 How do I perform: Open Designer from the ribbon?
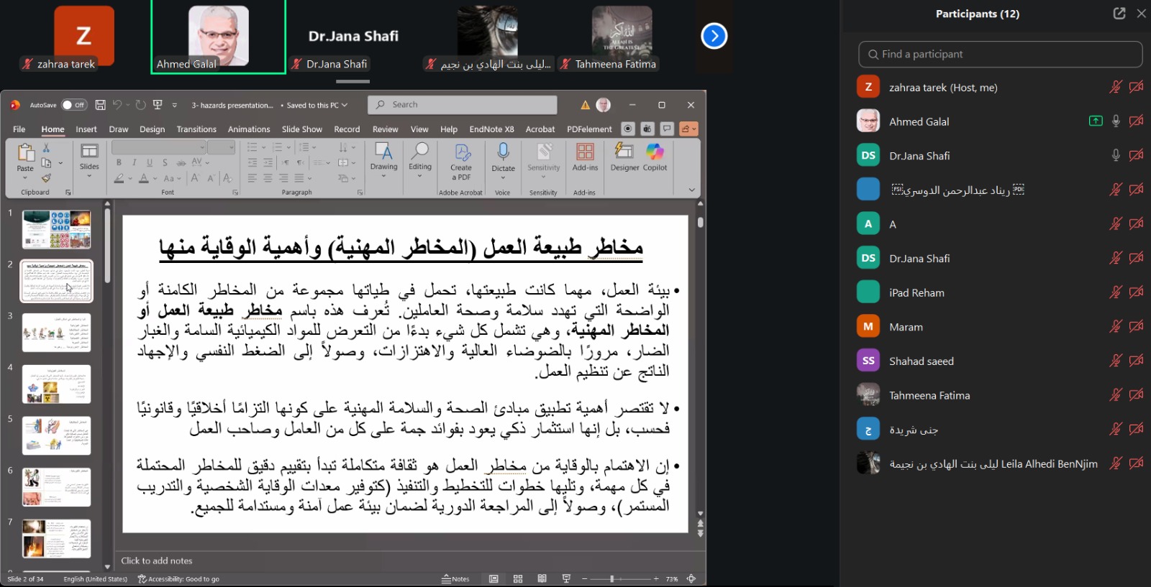(624, 157)
